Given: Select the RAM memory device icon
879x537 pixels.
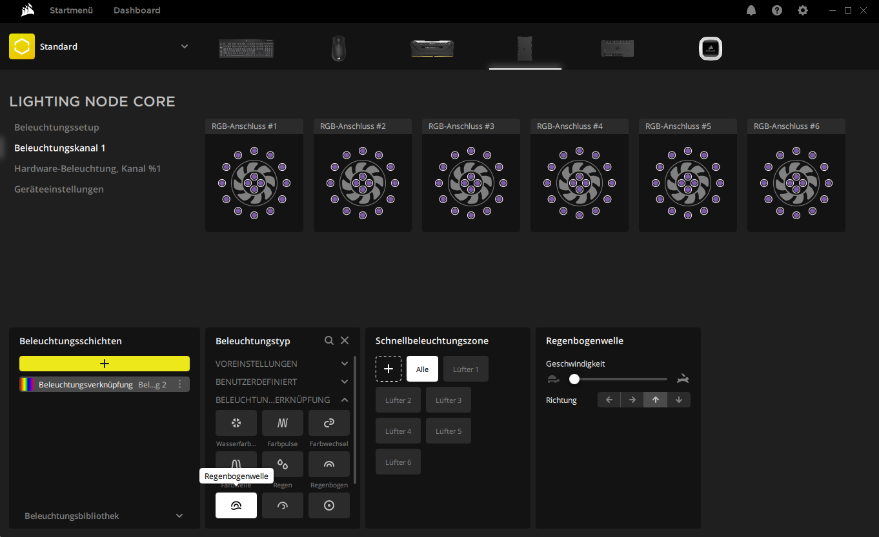Looking at the screenshot, I should point(432,48).
